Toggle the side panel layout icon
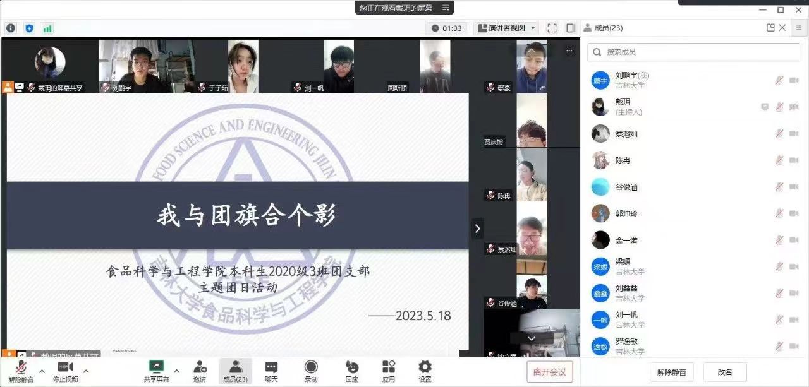This screenshot has width=809, height=387. tap(571, 28)
